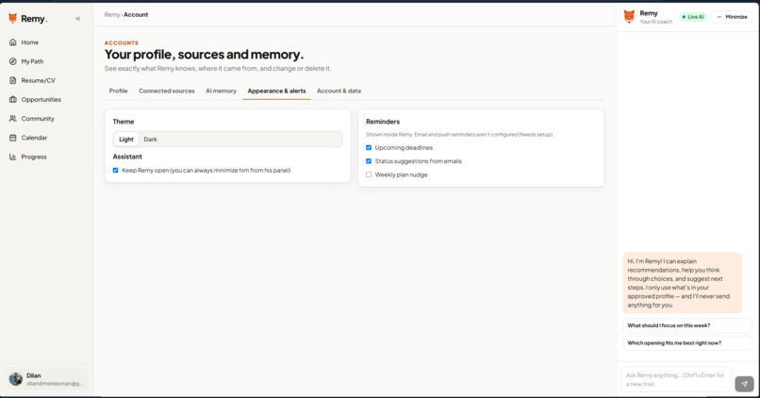
Task: Uncheck Upcoming deadlines reminder
Action: (x=369, y=147)
